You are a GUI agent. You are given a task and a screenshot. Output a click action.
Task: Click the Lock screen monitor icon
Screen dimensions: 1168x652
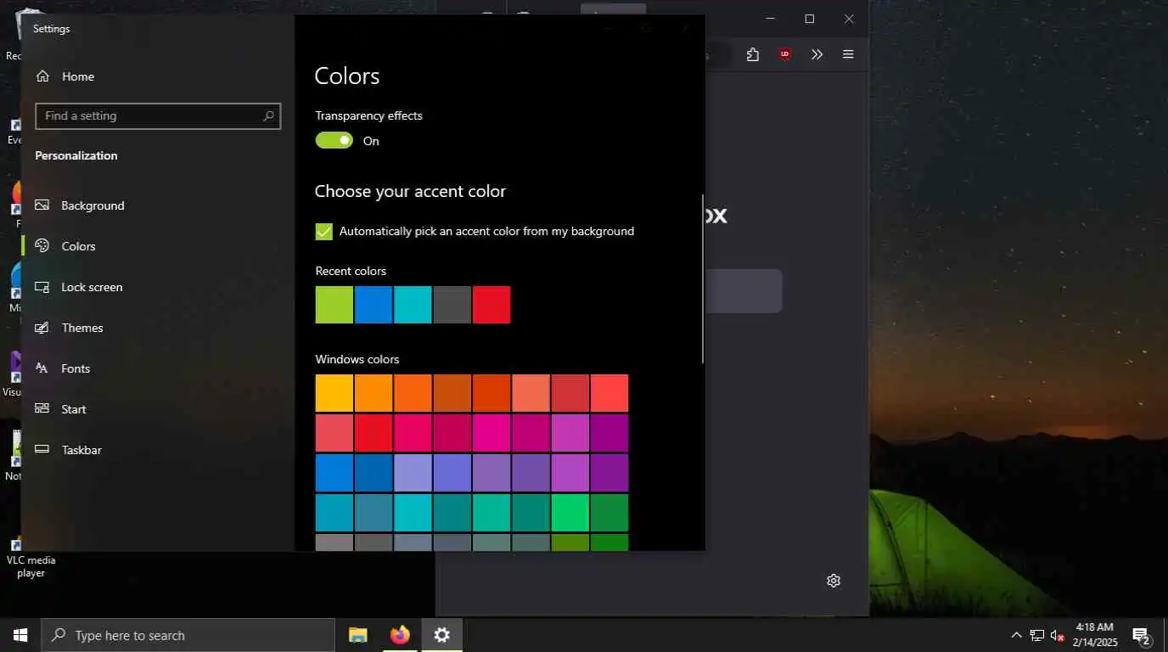click(42, 287)
